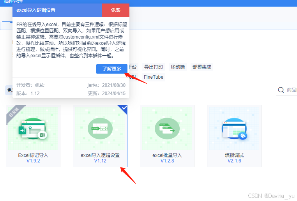The width and height of the screenshot is (297, 201).
Task: Click the 了解更多 button
Action: [112, 69]
